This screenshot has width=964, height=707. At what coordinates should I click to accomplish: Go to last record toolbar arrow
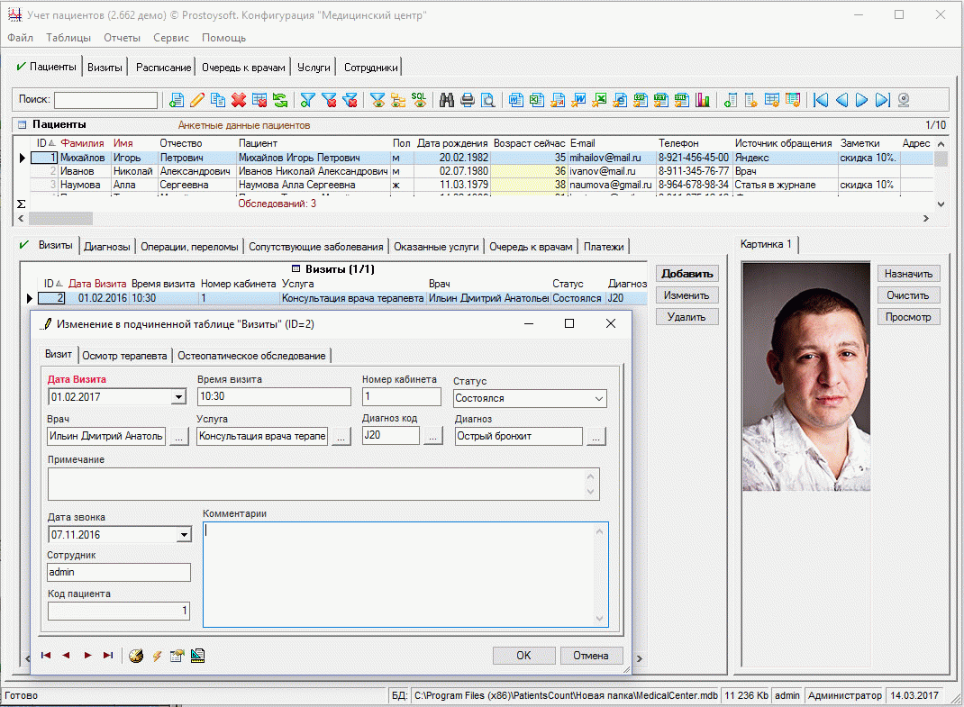[882, 100]
